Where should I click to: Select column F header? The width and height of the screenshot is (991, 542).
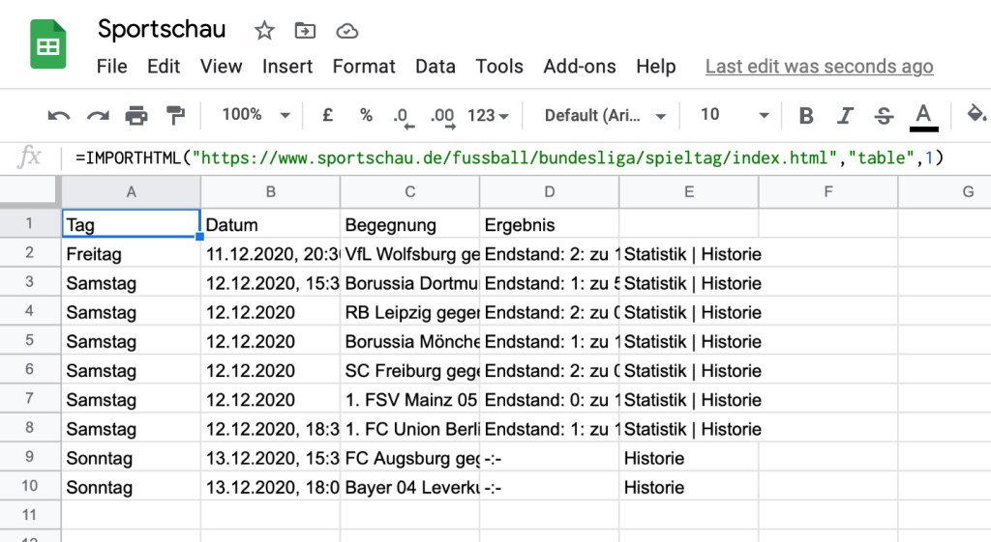(828, 192)
